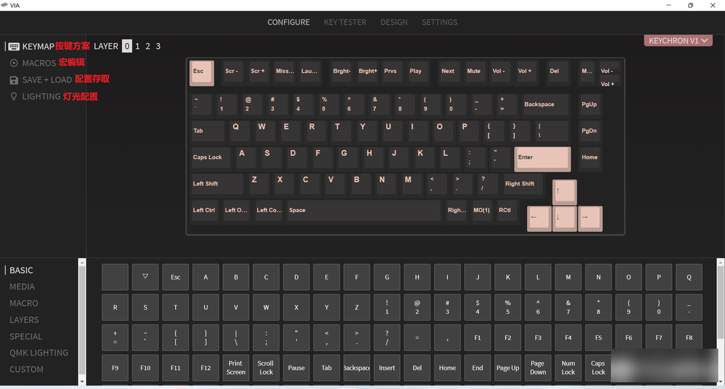
Task: Select the Enter key on the keyboard layout
Action: (x=542, y=159)
